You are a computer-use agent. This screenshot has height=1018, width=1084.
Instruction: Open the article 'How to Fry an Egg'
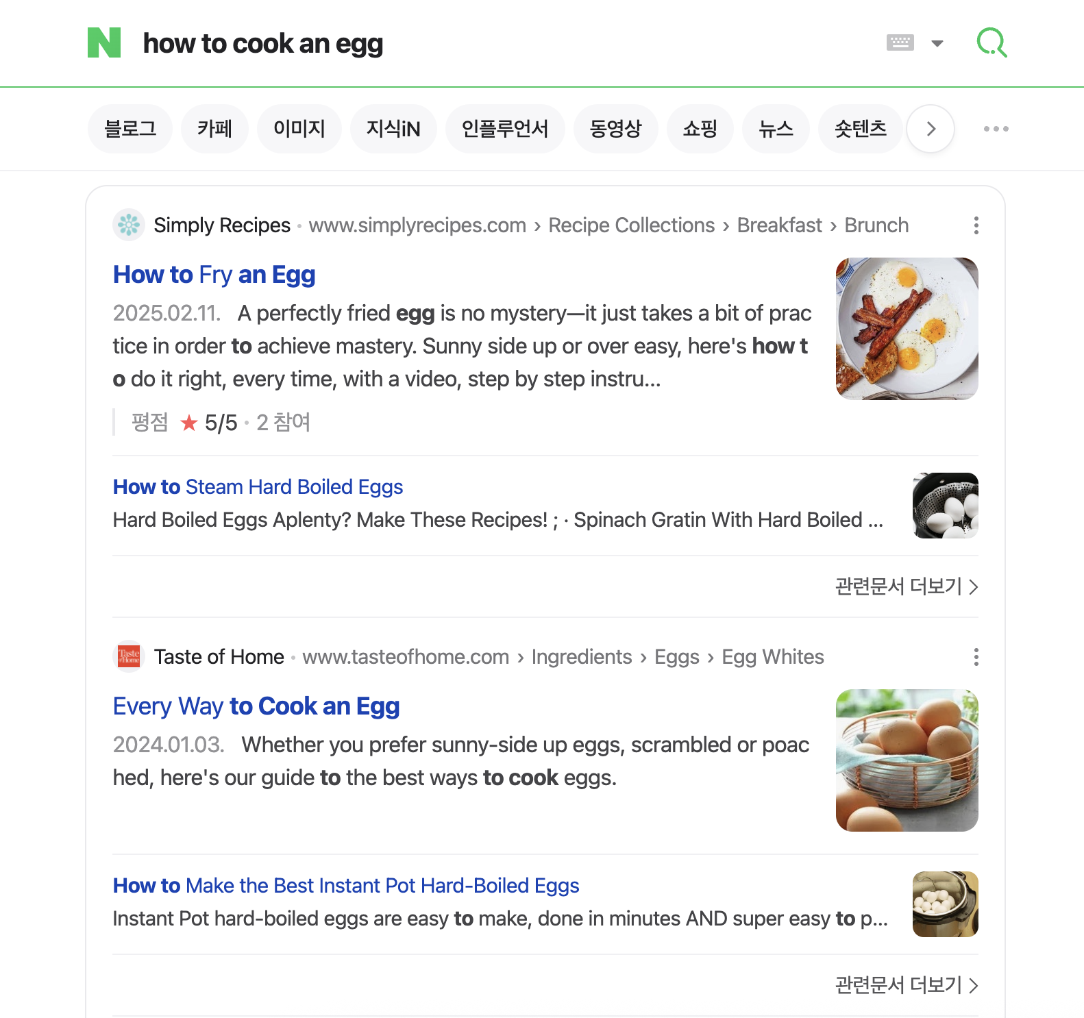214,275
